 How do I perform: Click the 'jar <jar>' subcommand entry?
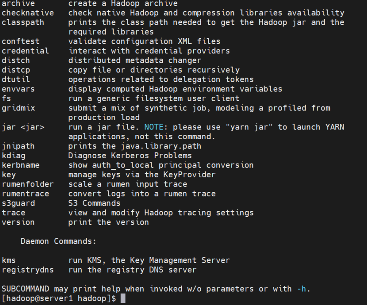23,127
